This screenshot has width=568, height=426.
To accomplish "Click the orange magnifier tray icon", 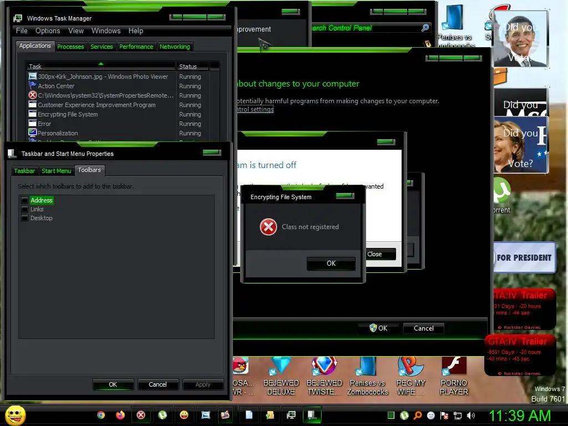I will click(418, 415).
